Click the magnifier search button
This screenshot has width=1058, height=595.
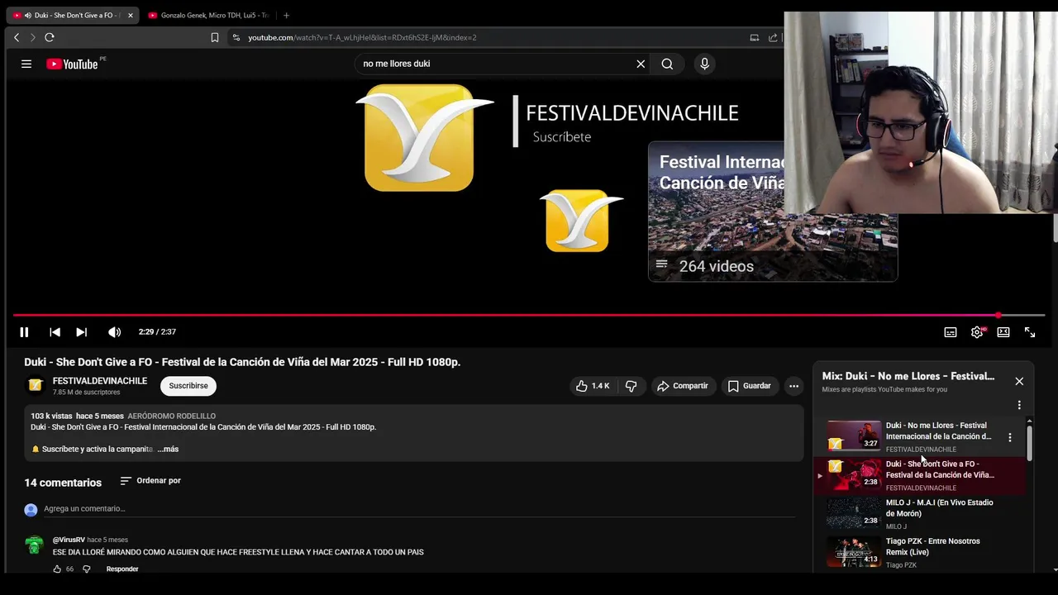tap(667, 64)
